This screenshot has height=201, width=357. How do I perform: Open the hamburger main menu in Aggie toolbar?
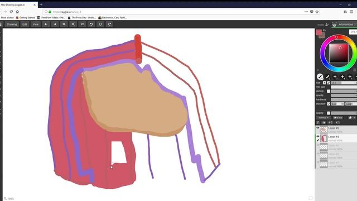tap(1, 24)
